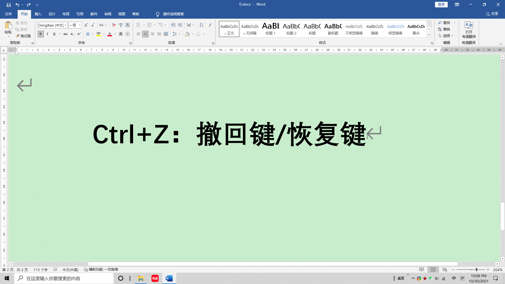Click increase indent icon

pos(180,25)
